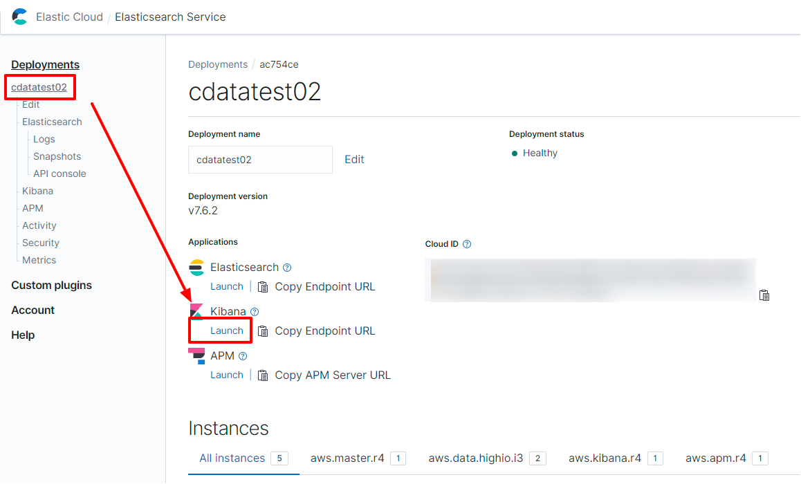
Task: Click the Instances section heading
Action: pyautogui.click(x=228, y=429)
